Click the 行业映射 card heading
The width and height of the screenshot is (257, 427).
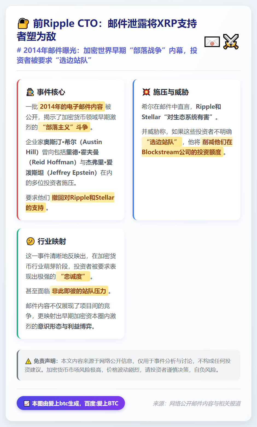pos(52,241)
